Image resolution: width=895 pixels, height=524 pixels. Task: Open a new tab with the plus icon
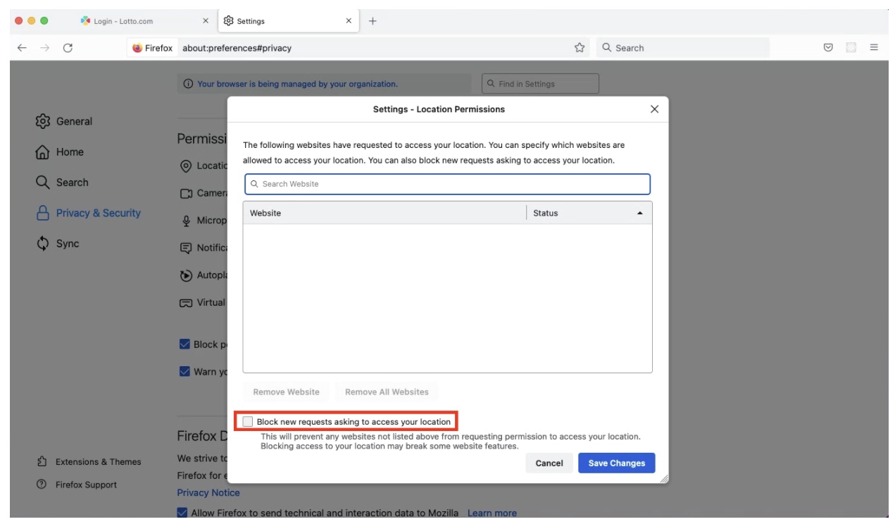click(373, 20)
